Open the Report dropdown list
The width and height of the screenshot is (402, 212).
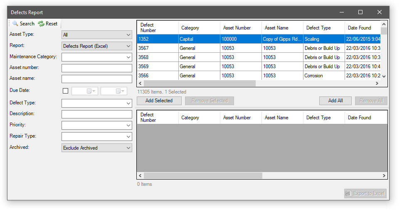pyautogui.click(x=128, y=46)
